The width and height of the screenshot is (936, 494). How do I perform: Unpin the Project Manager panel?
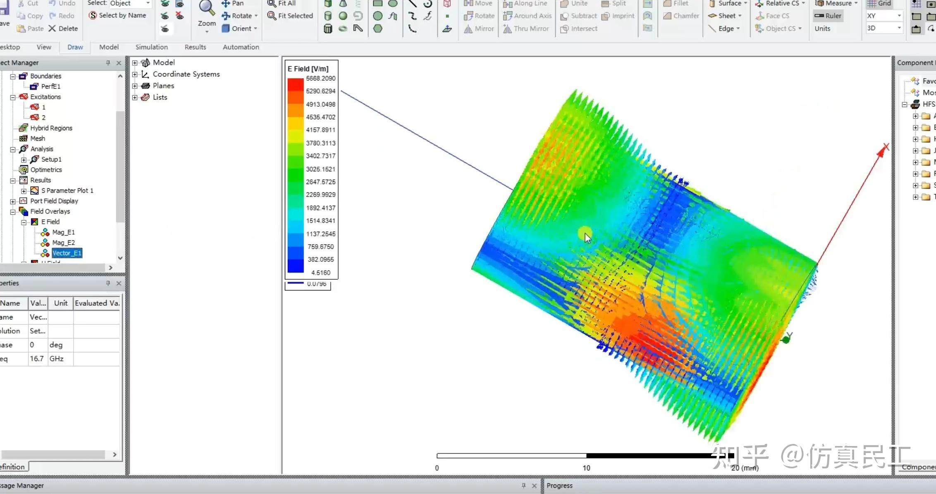click(x=107, y=62)
